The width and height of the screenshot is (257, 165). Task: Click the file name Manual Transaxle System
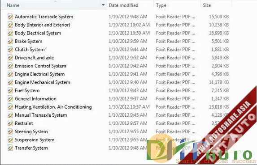[x=41, y=115]
